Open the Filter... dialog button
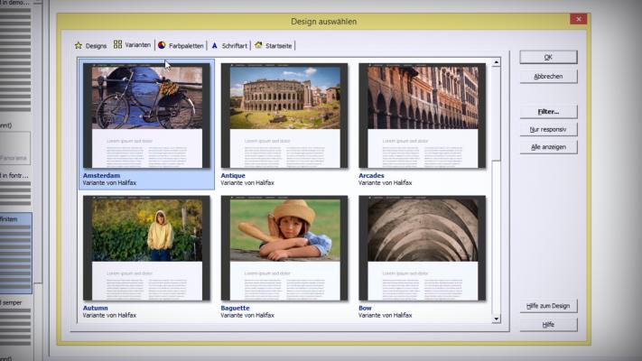Viewport: 642px width, 361px height. pos(548,112)
